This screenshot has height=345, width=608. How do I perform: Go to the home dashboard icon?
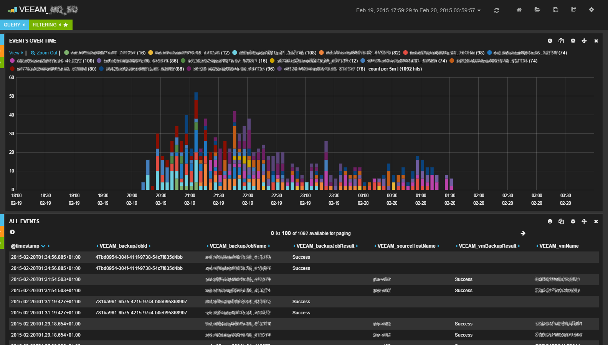519,10
